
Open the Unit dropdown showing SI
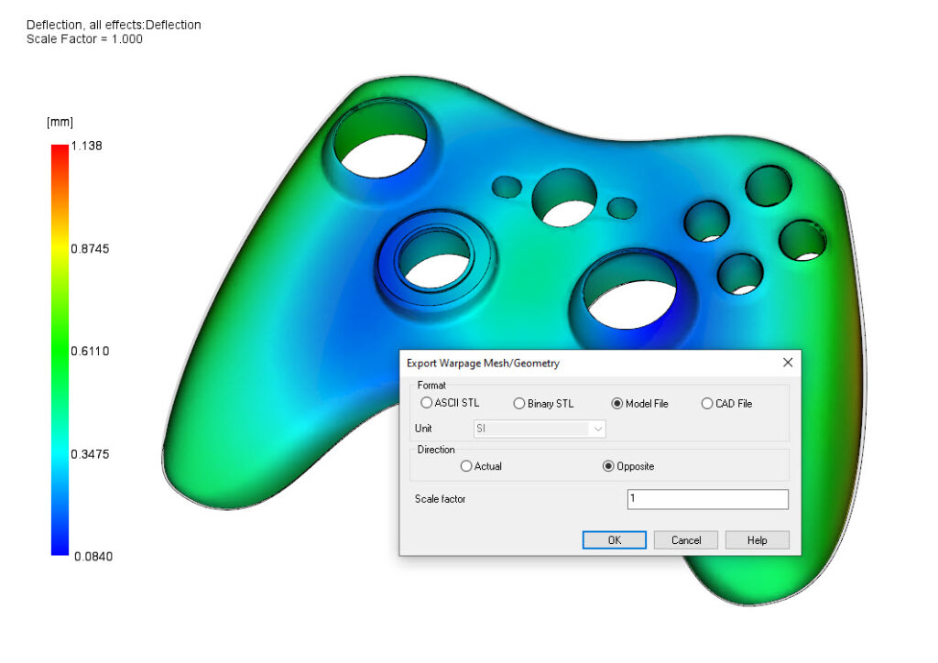(540, 429)
